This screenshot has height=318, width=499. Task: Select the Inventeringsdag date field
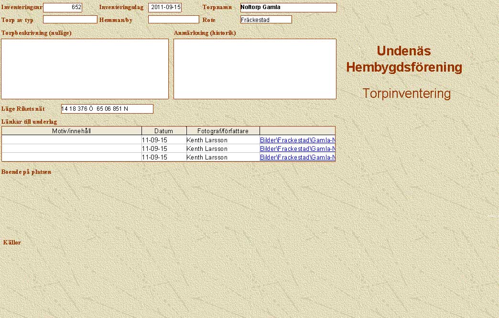(165, 8)
